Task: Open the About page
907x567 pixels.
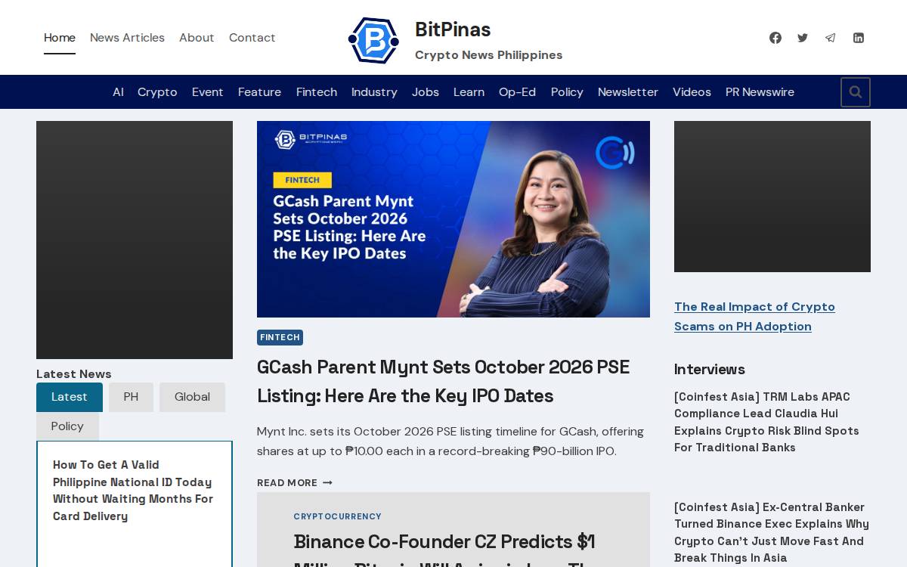Action: click(x=197, y=38)
